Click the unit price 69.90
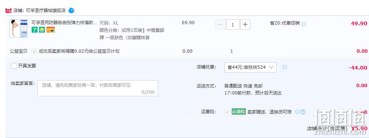 click(x=188, y=23)
